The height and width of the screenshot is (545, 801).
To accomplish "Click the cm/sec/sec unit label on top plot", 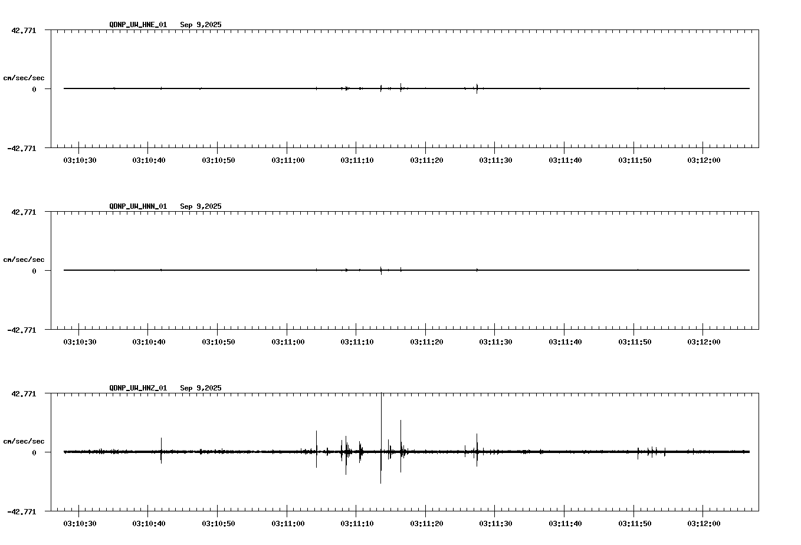I will pyautogui.click(x=24, y=77).
